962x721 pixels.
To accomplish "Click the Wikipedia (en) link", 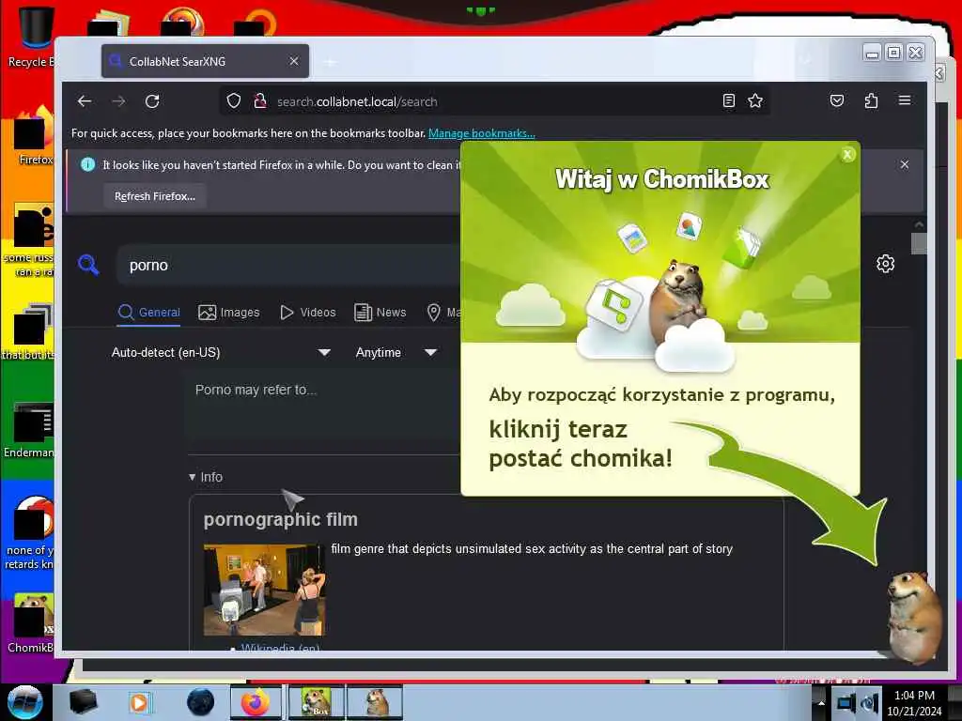I will 280,648.
